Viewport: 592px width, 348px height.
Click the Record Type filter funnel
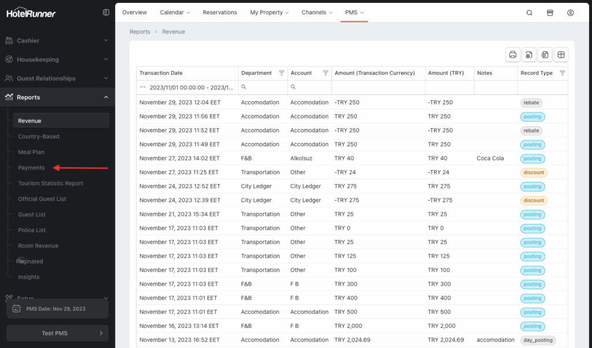click(x=562, y=73)
